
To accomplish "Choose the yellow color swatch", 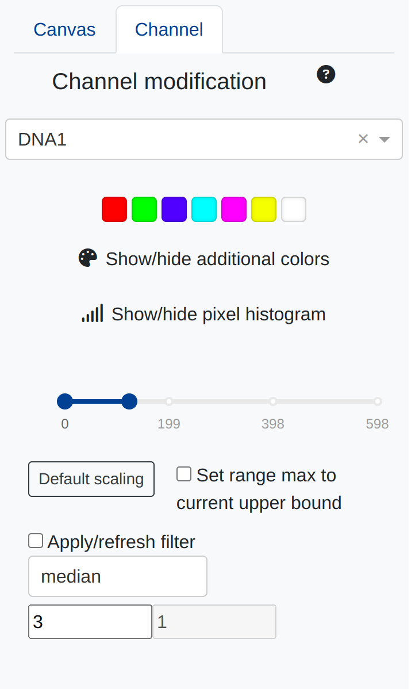I will (x=264, y=209).
